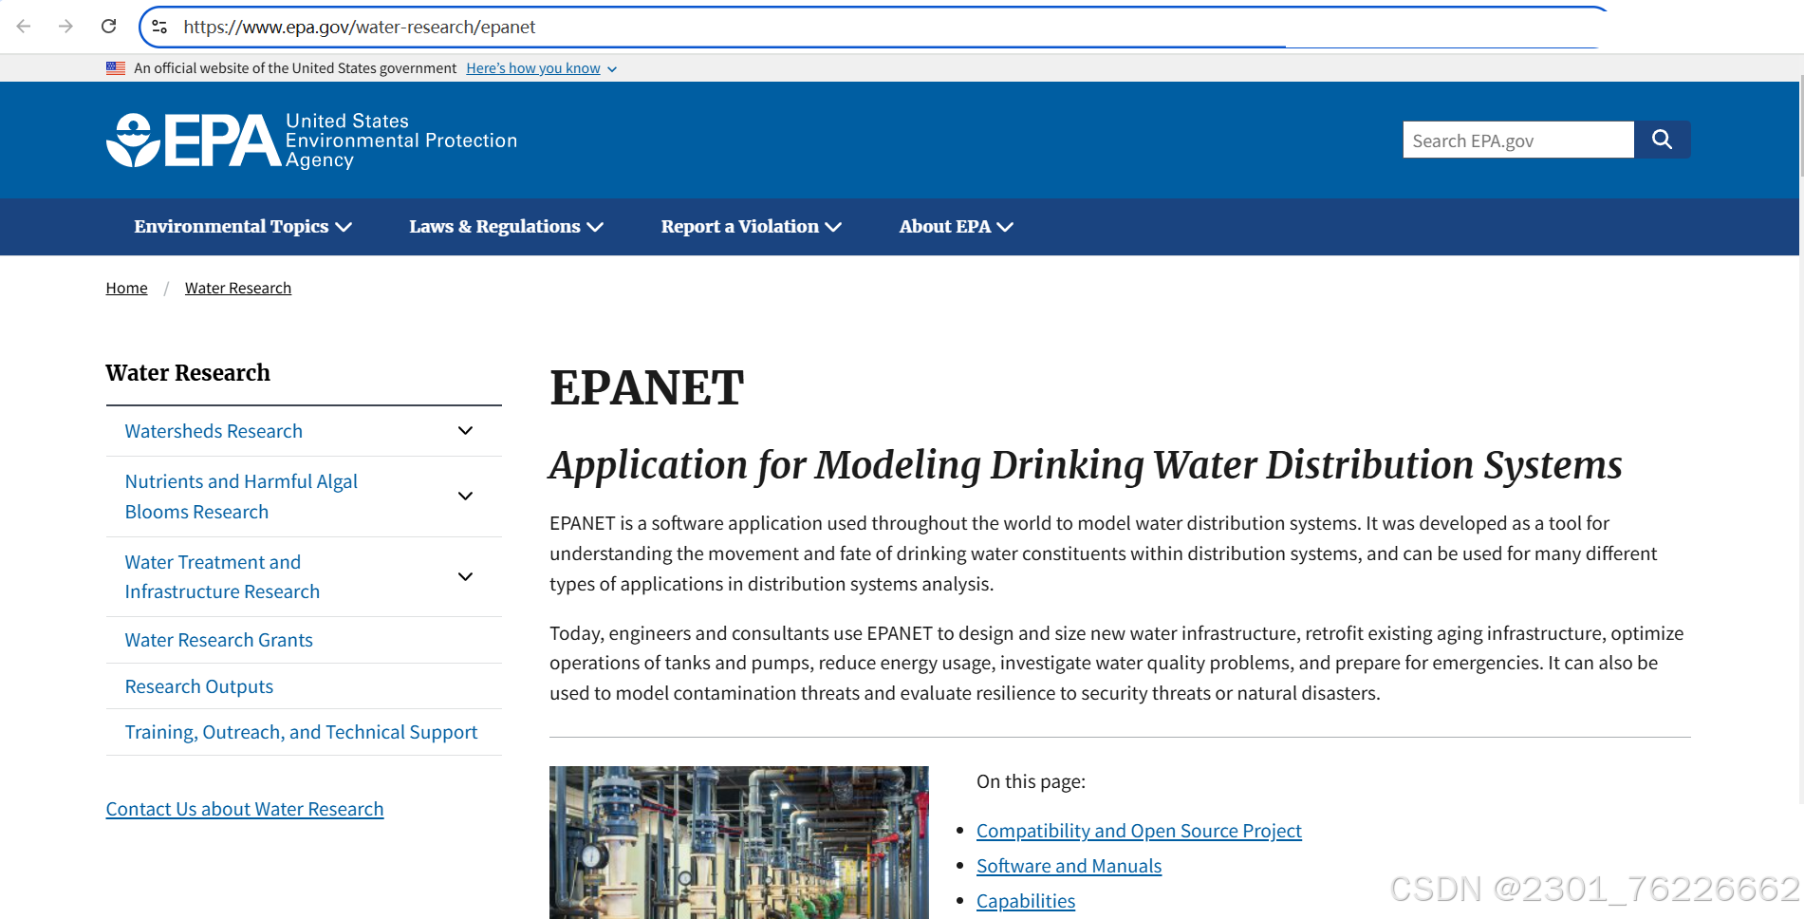Open site information icon in address bar

coord(159,27)
